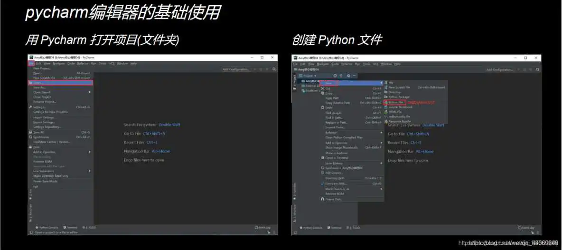Click Find Usages in context menu
562x250 pixels.
[x=334, y=113]
